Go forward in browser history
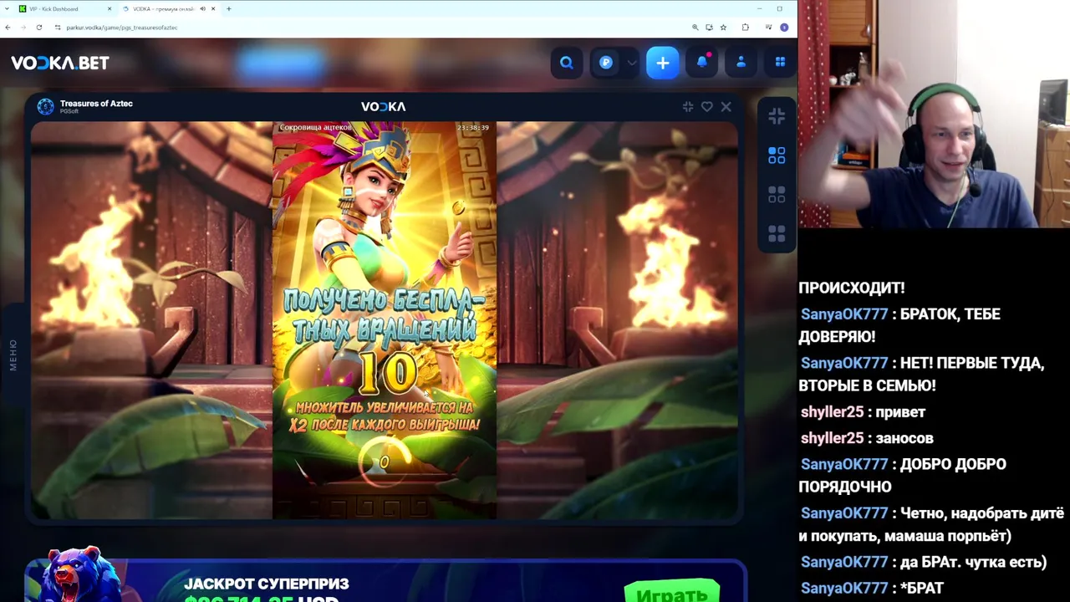The width and height of the screenshot is (1070, 602). [x=23, y=28]
